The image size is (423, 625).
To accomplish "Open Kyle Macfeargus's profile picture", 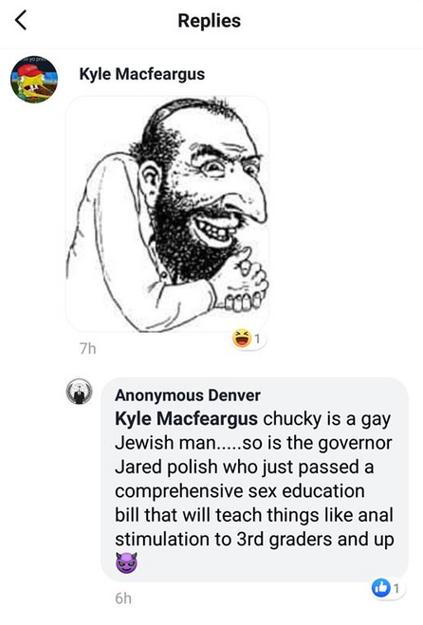I will 34,80.
